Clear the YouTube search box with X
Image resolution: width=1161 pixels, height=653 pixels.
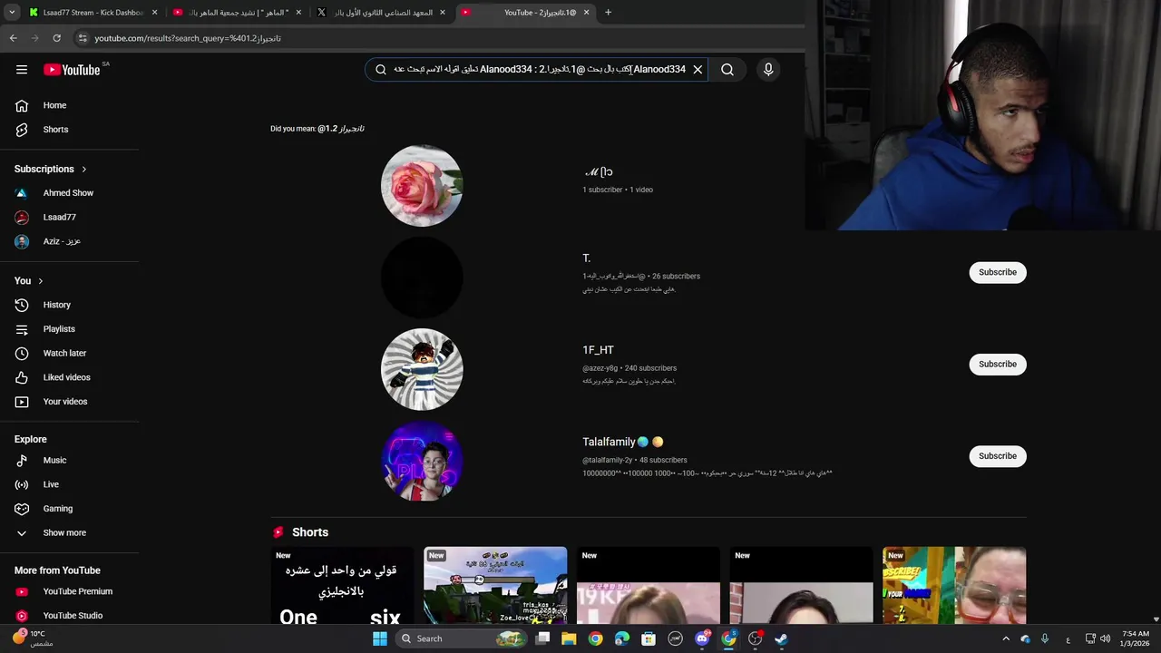(698, 70)
